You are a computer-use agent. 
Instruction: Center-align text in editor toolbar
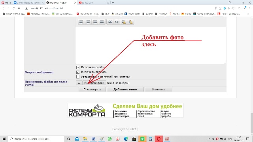[x=88, y=22]
